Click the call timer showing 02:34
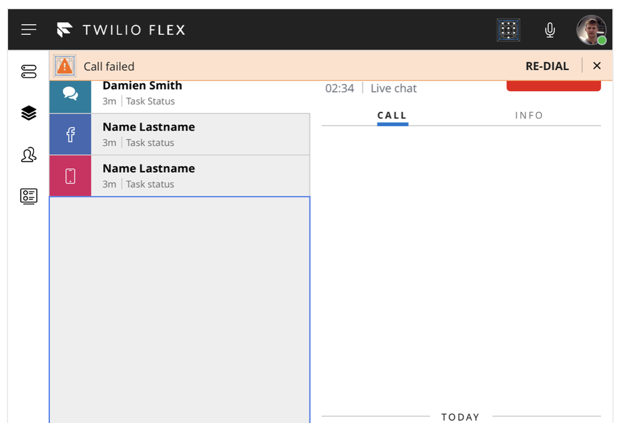625x423 pixels. tap(341, 88)
